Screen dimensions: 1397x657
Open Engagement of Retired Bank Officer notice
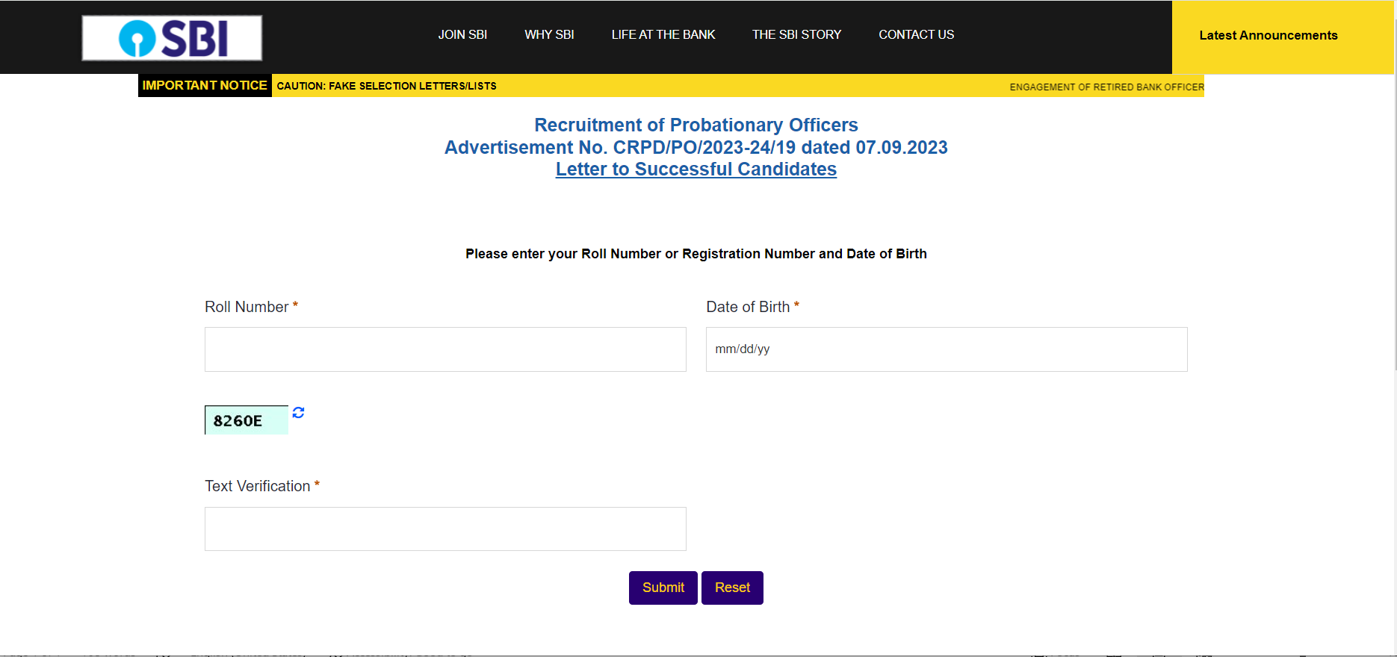point(1106,87)
